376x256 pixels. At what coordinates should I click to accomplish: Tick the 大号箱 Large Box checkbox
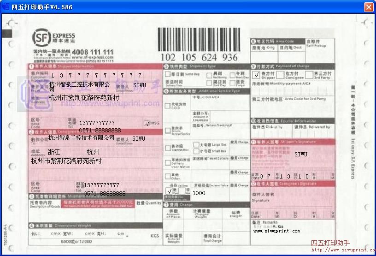[196, 144]
